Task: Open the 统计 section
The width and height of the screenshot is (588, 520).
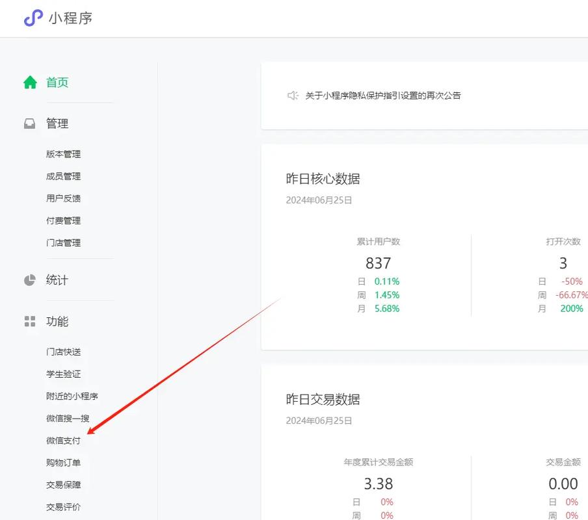Action: [x=57, y=280]
